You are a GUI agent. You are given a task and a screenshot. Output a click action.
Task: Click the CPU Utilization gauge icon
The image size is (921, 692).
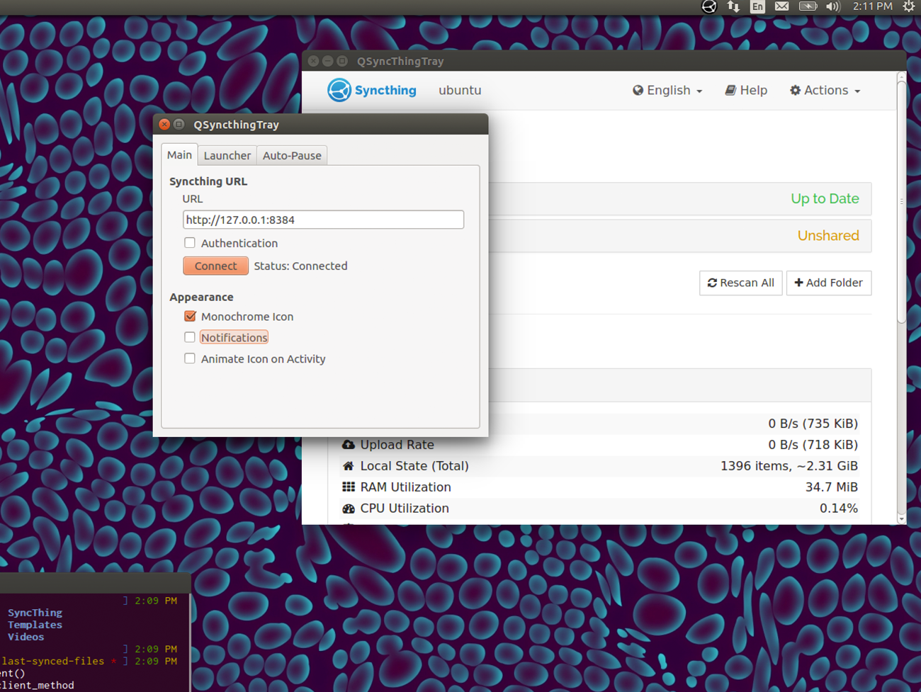(349, 509)
